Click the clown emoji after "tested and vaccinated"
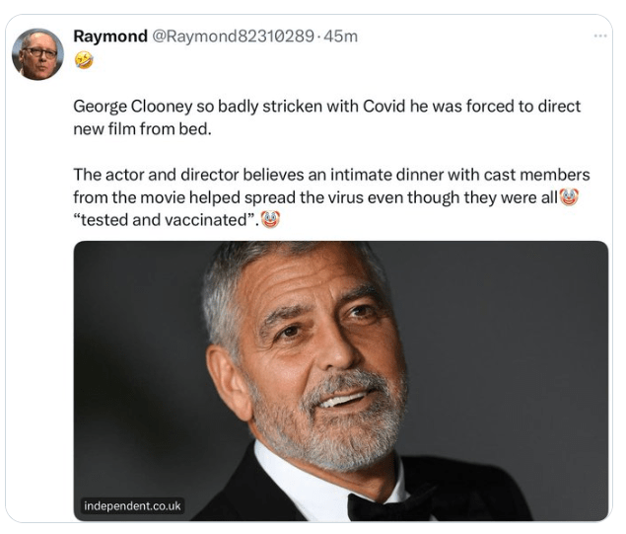 (271, 220)
